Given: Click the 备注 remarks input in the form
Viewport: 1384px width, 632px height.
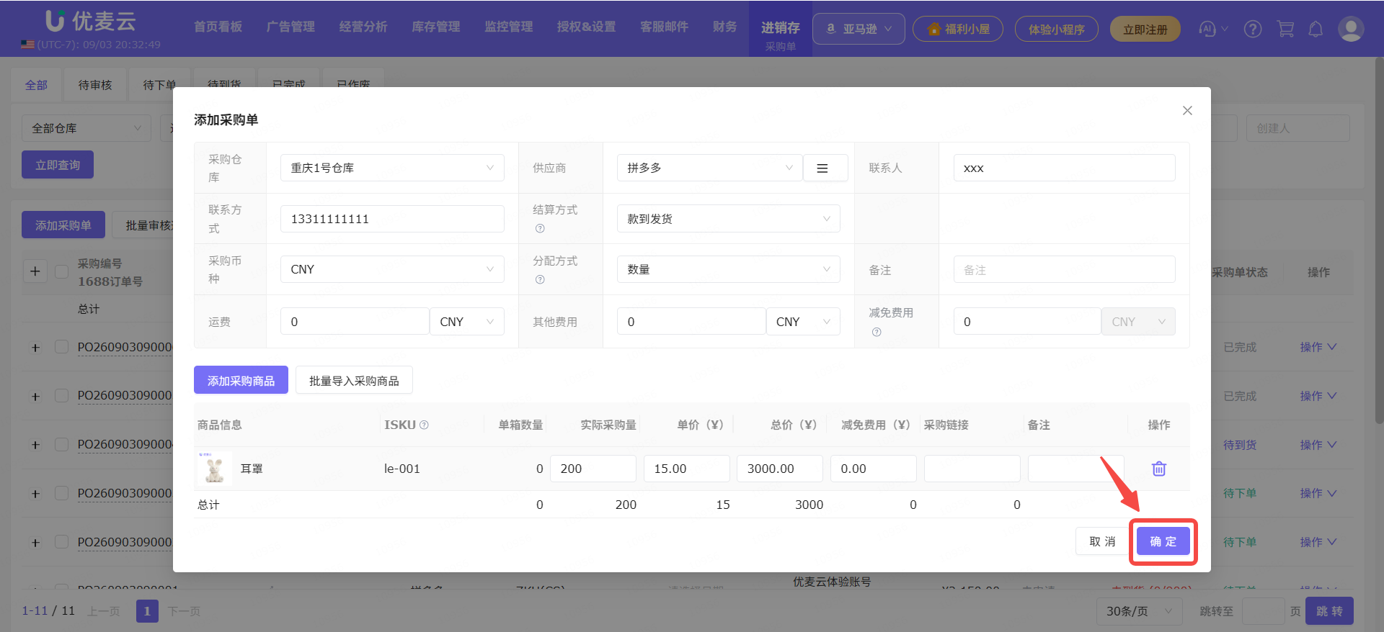Looking at the screenshot, I should [x=1064, y=269].
